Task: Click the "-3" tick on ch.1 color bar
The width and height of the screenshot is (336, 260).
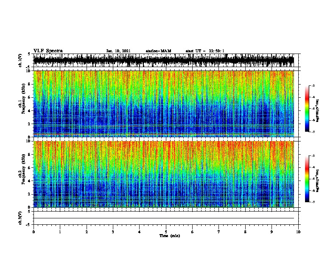Action: 313,86
